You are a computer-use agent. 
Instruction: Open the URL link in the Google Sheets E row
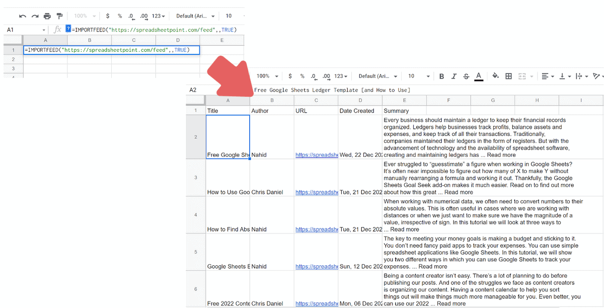pos(317,267)
